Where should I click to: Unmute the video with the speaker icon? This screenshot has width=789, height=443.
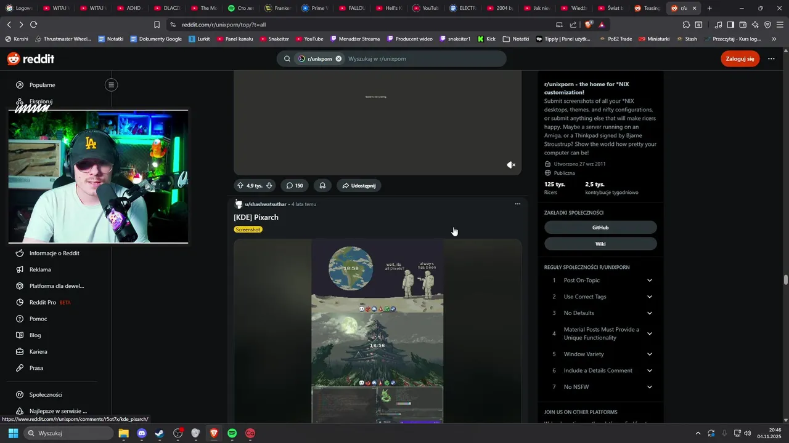(511, 165)
